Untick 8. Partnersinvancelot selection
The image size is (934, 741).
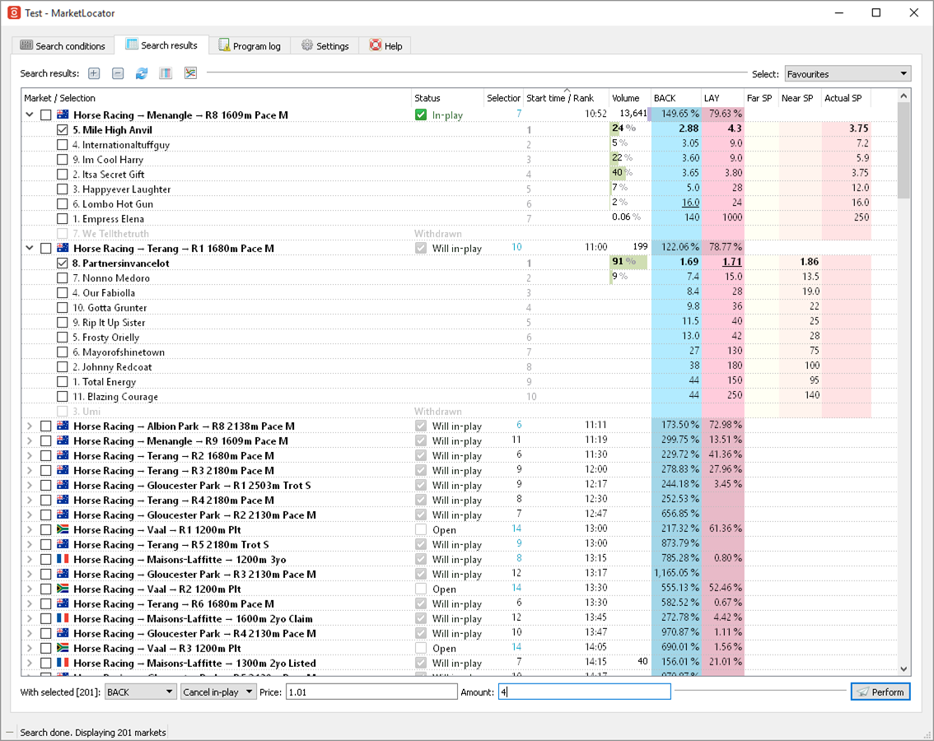click(62, 263)
